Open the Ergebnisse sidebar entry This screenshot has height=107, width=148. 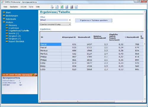14,28
